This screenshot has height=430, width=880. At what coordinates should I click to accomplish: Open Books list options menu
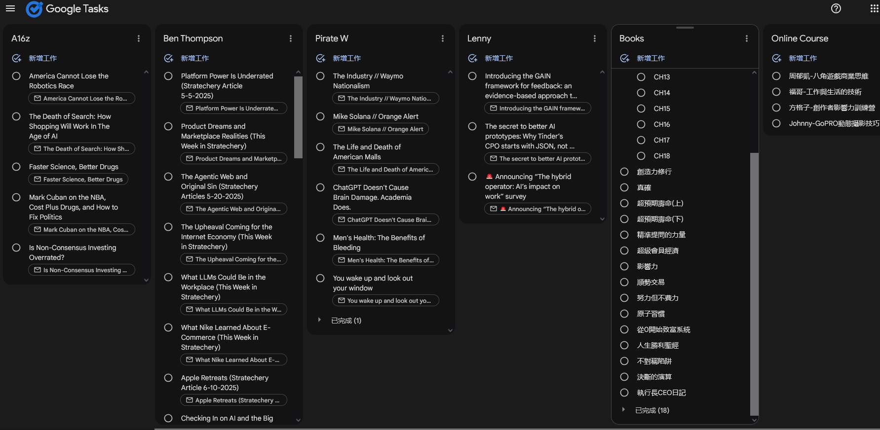click(x=747, y=38)
